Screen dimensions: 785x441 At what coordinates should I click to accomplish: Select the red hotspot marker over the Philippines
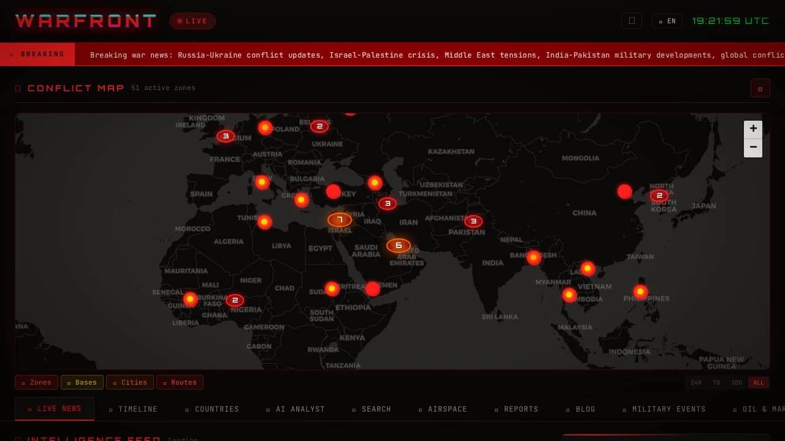(x=640, y=292)
